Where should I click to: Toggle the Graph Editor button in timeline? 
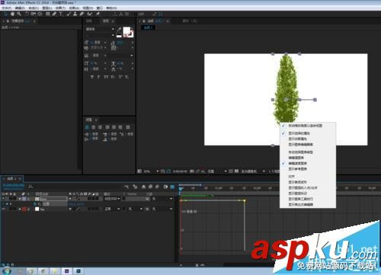coord(172,187)
